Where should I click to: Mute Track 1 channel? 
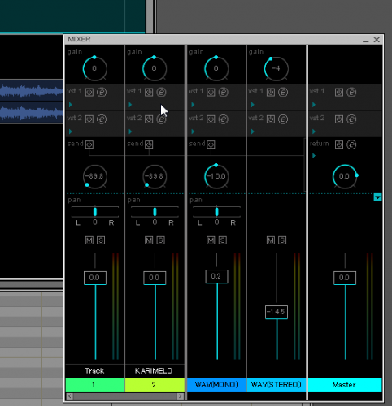coord(89,240)
